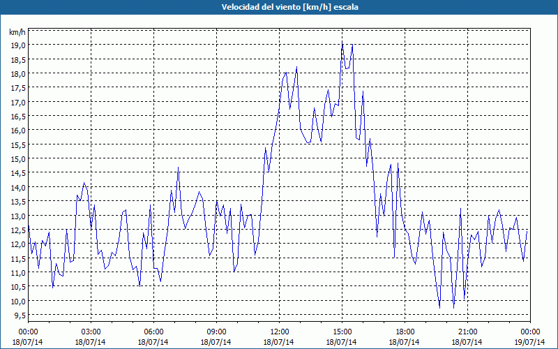Click the '13,0' y-axis value
This screenshot has height=349, width=558.
pos(17,216)
